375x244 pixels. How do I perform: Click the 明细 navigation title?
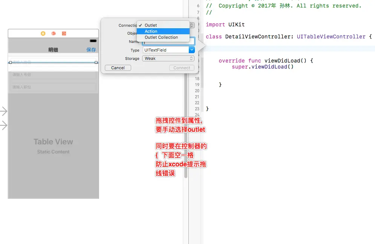[53, 50]
